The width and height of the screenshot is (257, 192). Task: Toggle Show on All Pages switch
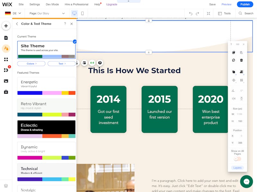coord(237,159)
